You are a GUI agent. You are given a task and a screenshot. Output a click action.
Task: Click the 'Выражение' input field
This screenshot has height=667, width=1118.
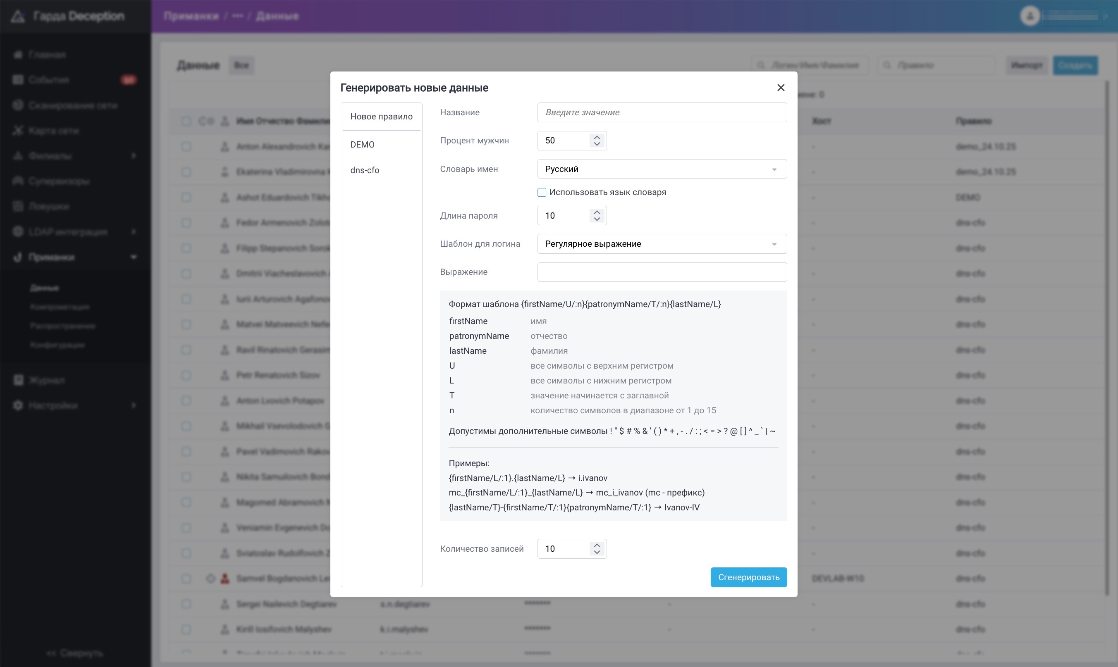click(x=662, y=272)
